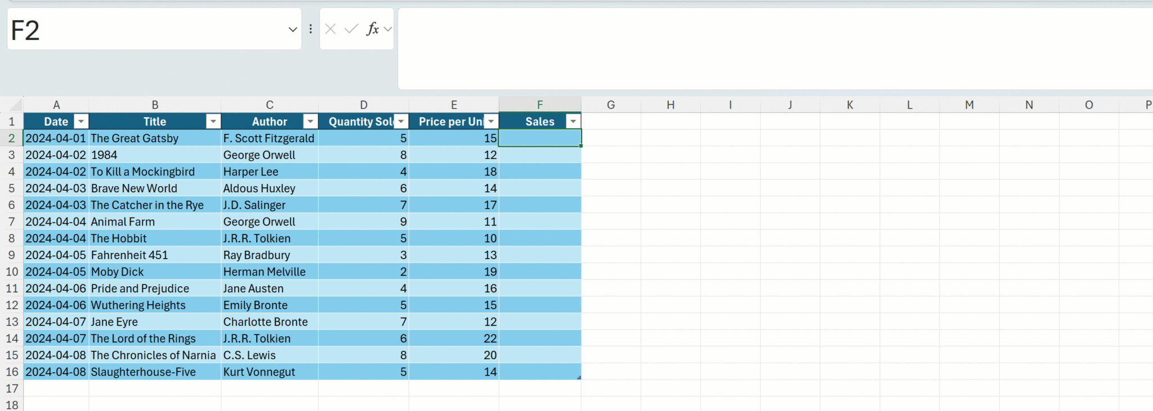1153x411 pixels.
Task: Click the Insert Function fx icon
Action: point(372,29)
